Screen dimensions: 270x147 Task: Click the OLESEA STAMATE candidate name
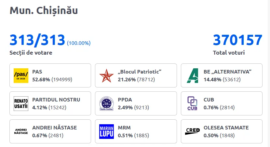click(x=226, y=128)
